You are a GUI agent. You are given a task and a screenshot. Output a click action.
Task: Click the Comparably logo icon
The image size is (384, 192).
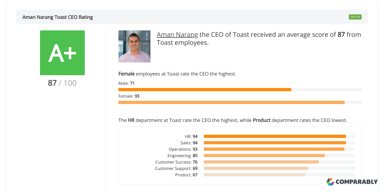pos(331,182)
